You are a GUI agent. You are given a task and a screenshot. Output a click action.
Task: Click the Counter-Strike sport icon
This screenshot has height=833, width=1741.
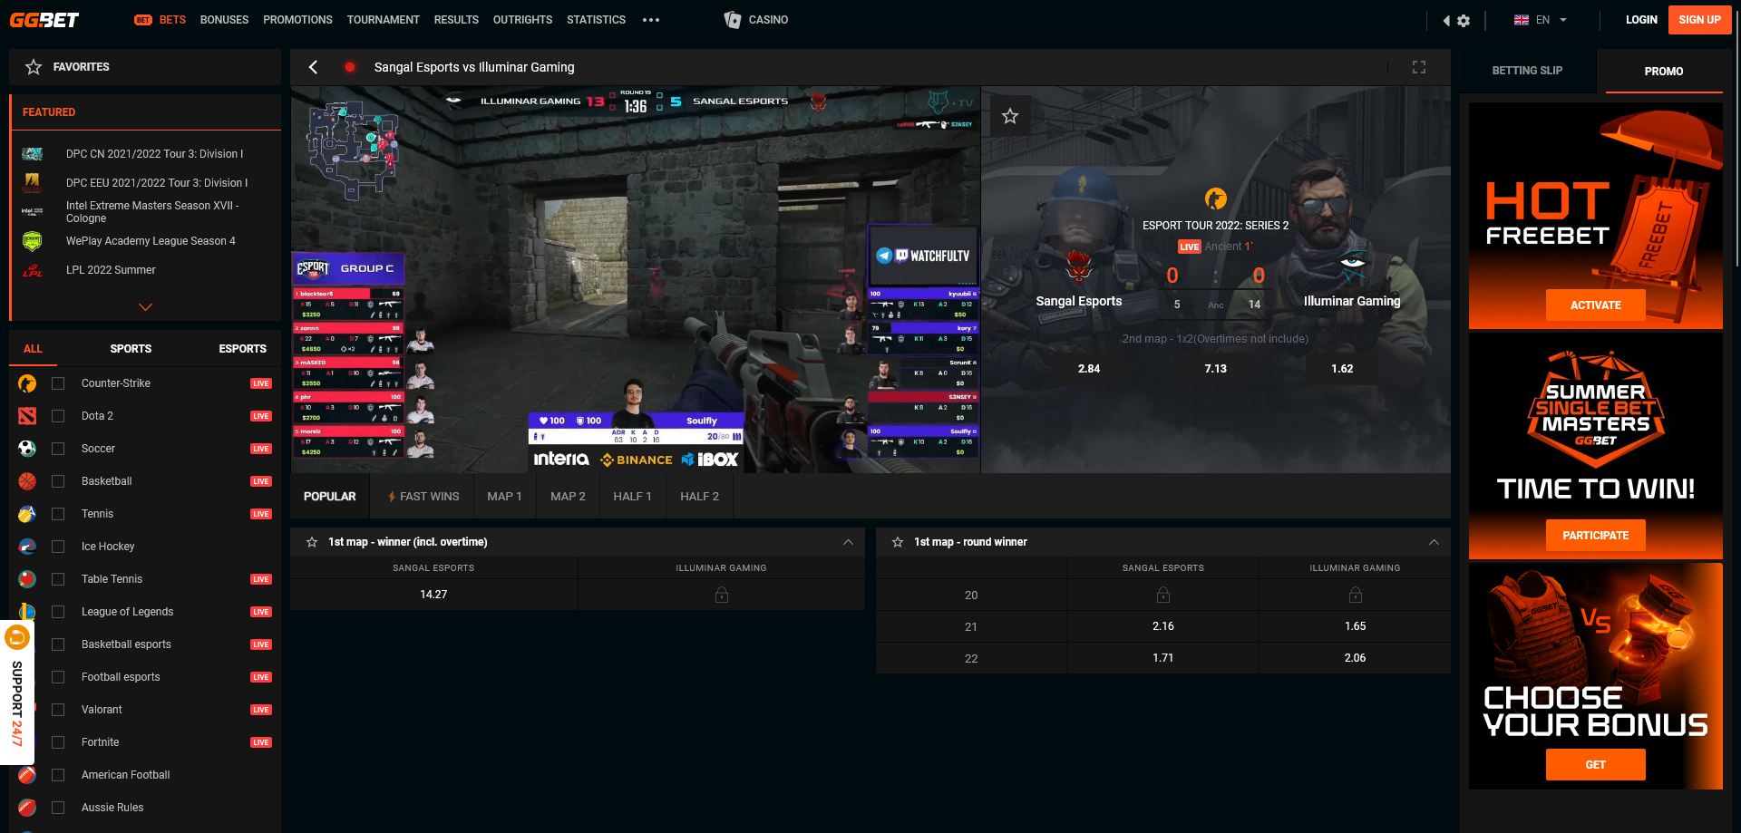(x=27, y=383)
